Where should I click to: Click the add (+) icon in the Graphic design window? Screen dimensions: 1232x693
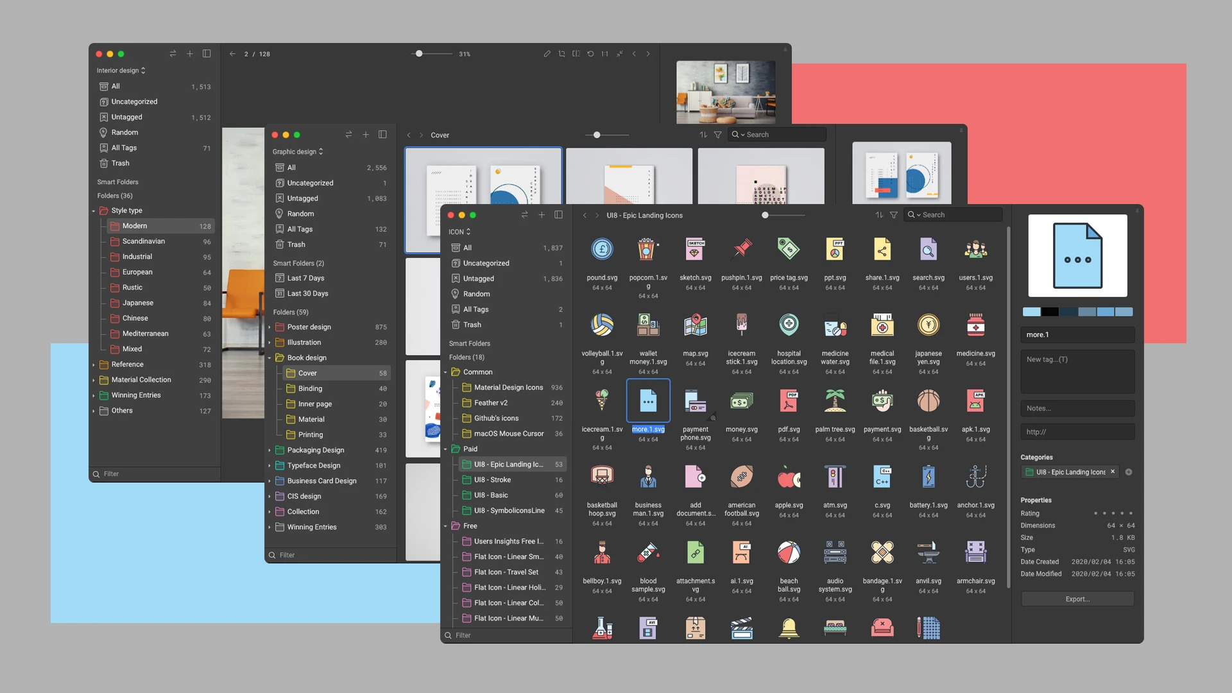point(366,135)
